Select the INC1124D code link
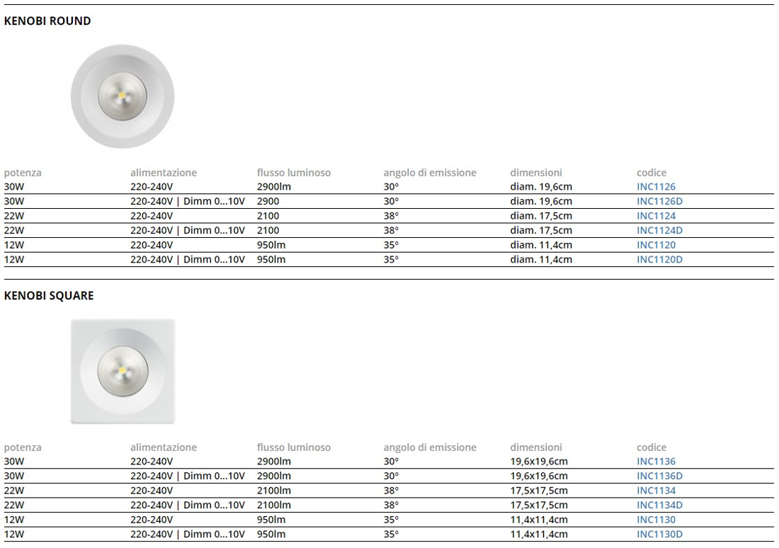Screen dimensions: 779x548 [659, 230]
